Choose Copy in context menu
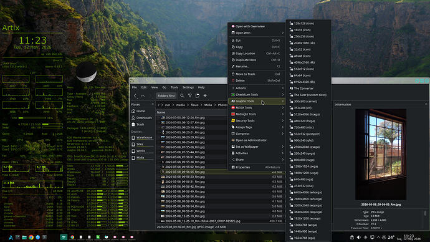The width and height of the screenshot is (430, 242). (257, 47)
